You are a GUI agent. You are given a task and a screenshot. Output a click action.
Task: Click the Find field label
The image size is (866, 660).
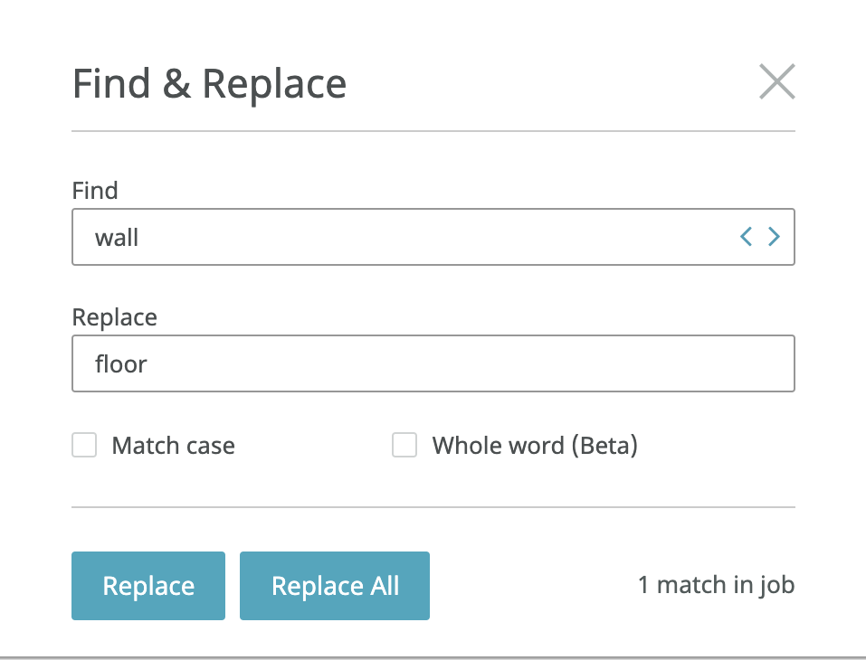tap(95, 191)
